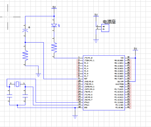Image resolution: width=151 pixels, height=127 pixels.
Task: Click the junction dot at the reset node
Action: pyautogui.click(x=25, y=42)
